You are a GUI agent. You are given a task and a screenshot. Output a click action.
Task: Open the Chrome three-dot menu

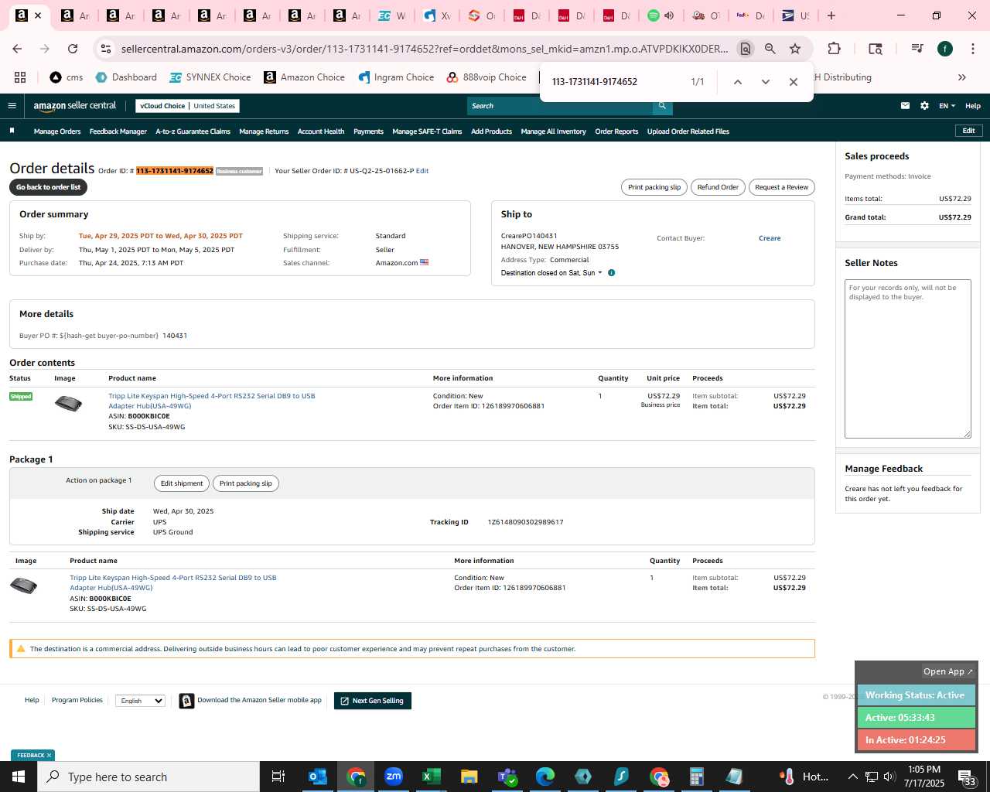pyautogui.click(x=972, y=49)
